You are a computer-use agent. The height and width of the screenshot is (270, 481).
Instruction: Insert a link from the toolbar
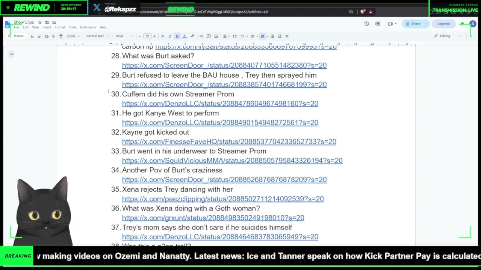[x=201, y=36]
